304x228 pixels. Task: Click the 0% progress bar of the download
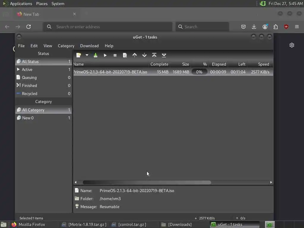point(199,72)
